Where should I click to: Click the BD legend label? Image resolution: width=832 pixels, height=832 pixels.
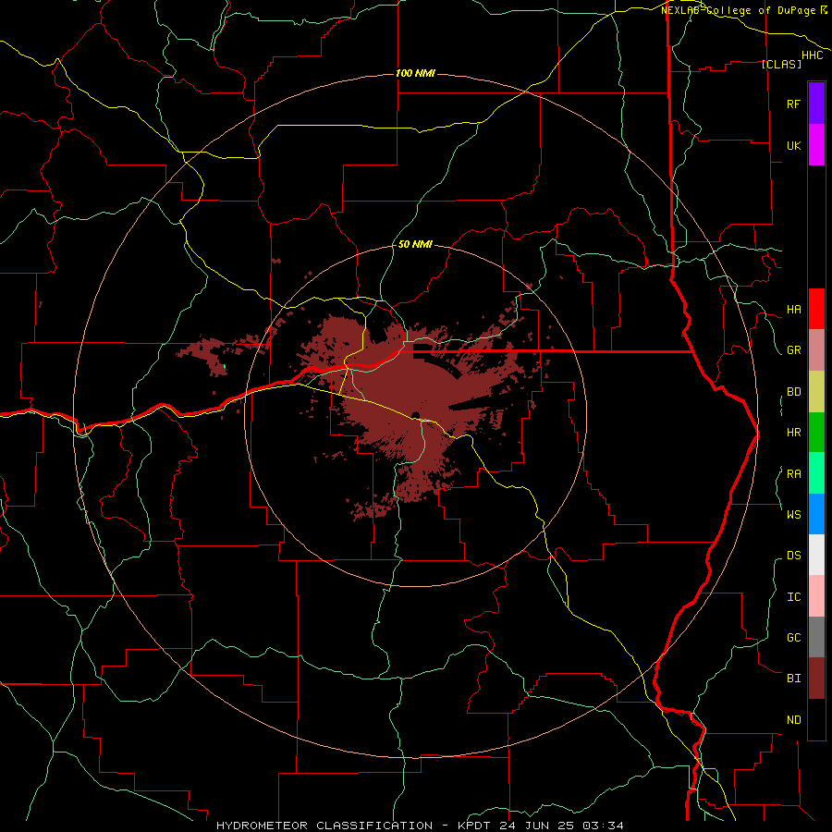pos(793,392)
